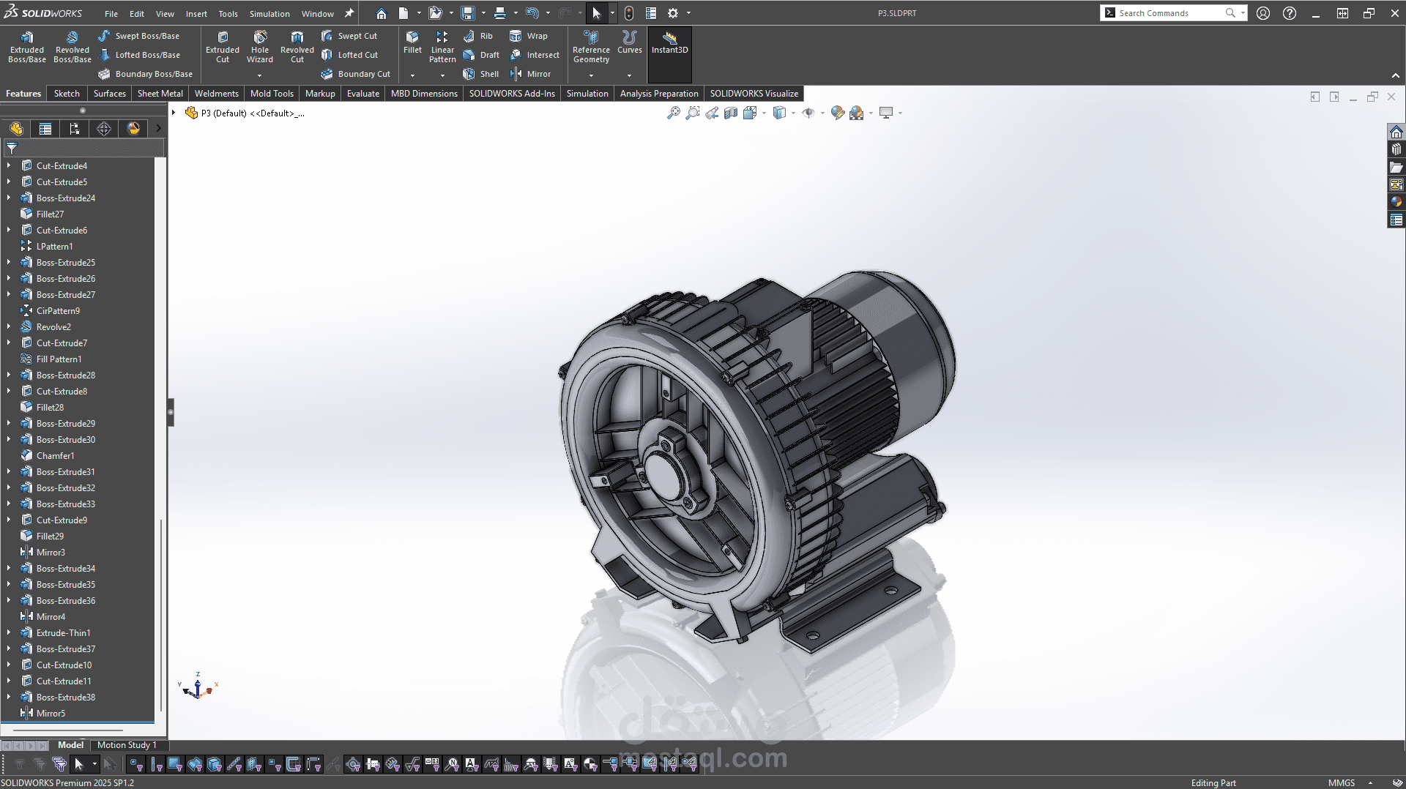The width and height of the screenshot is (1406, 789).
Task: Open the ConfigurationManager tab icon
Action: click(x=75, y=129)
